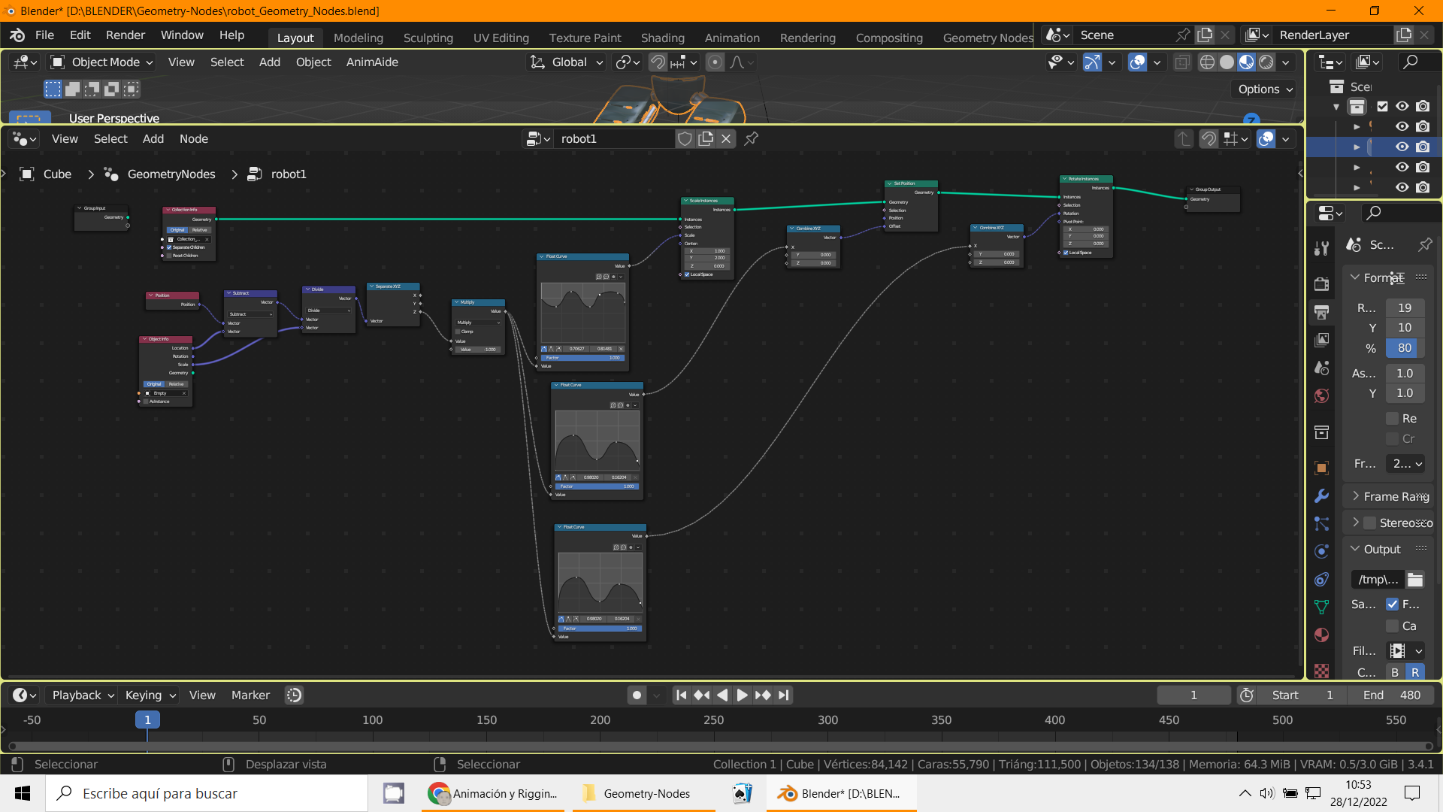Jump to the first frame
The width and height of the screenshot is (1443, 812).
[681, 695]
